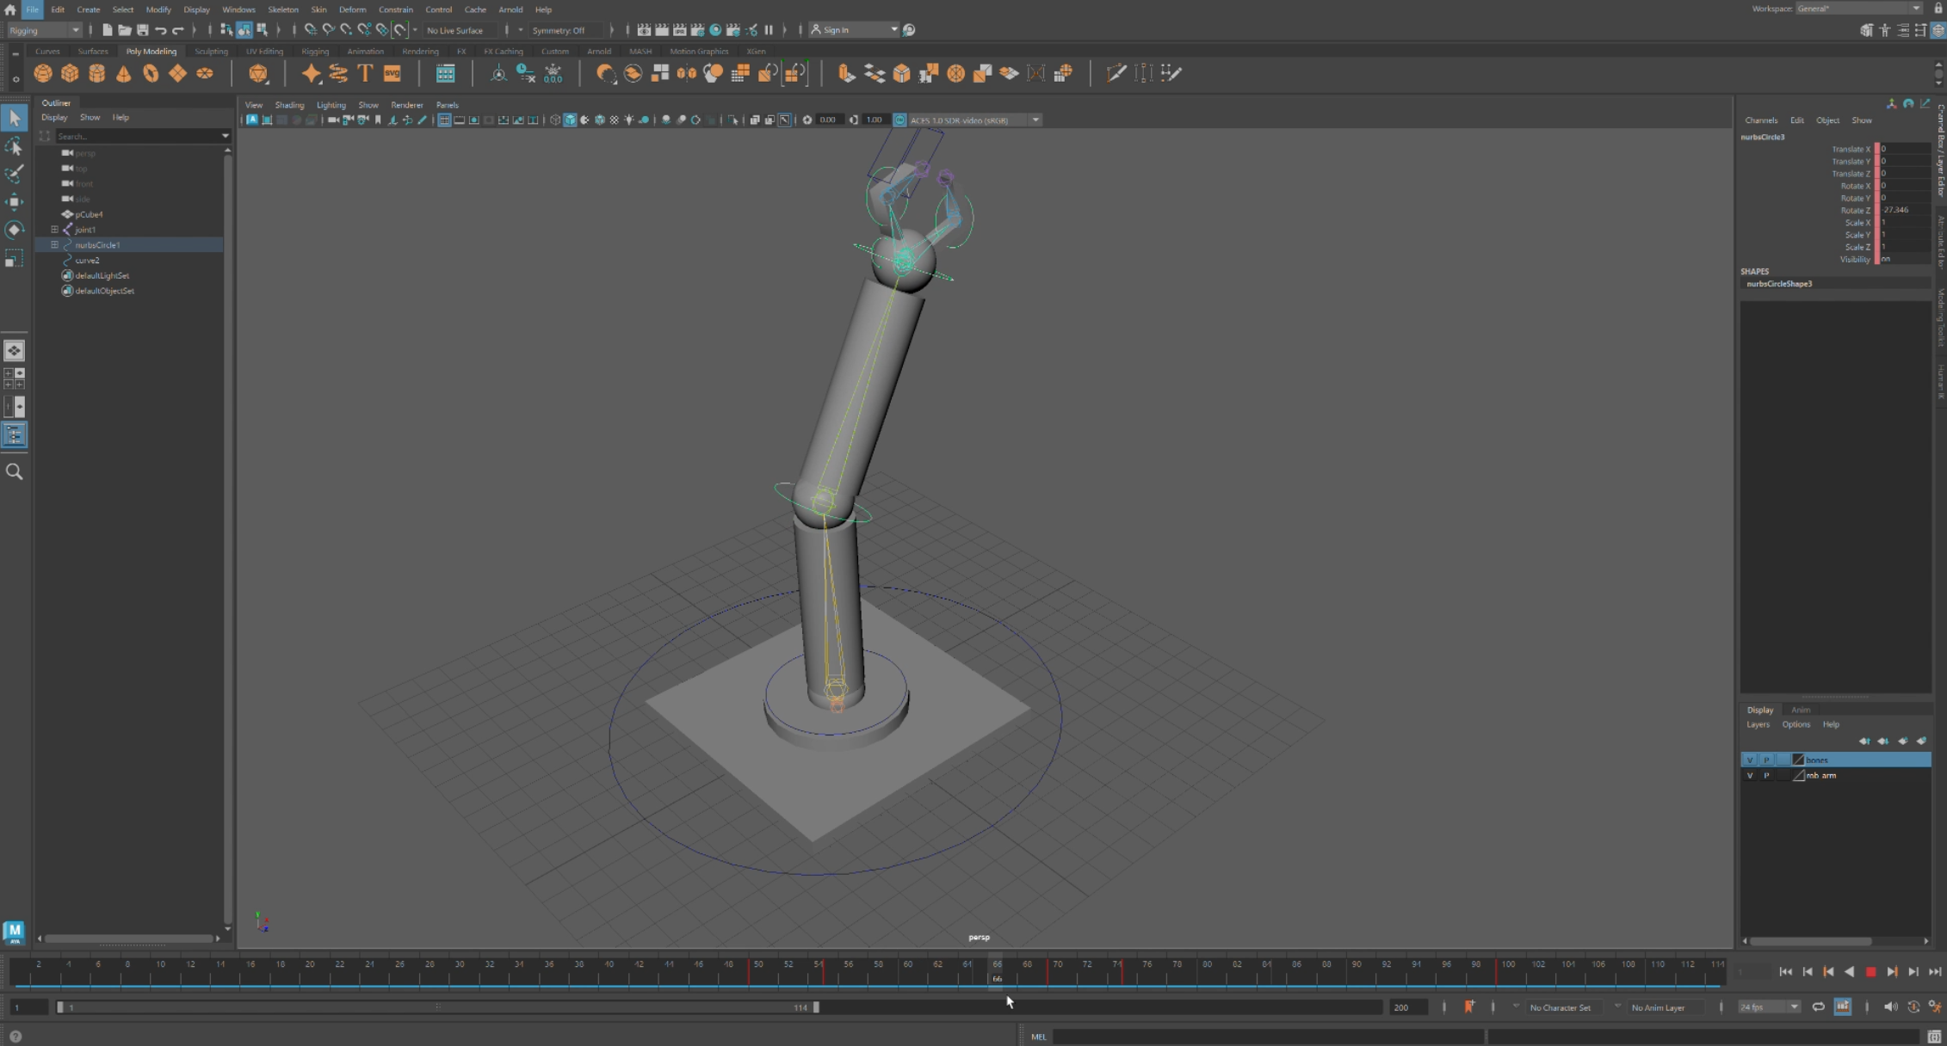1947x1046 pixels.
Task: Click the range slider bar handle
Action: pos(437,1006)
